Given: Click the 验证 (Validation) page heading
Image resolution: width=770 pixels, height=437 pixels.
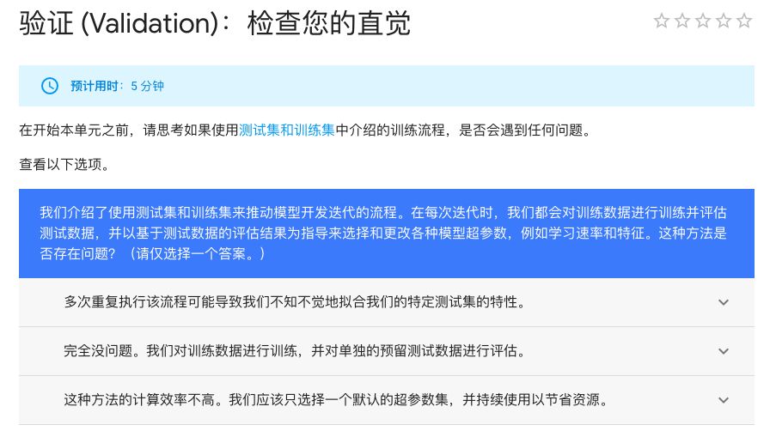Looking at the screenshot, I should (x=215, y=24).
